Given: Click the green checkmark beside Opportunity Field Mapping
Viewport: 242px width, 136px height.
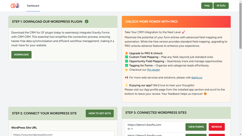Looking at the screenshot, I should pos(127,61).
